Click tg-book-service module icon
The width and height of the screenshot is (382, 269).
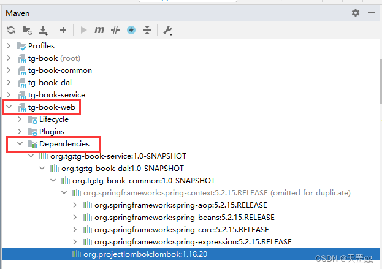pos(22,95)
